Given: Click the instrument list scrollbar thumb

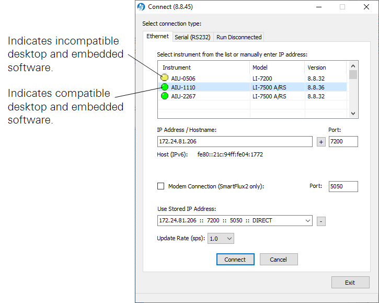Looking at the screenshot, I should pyautogui.click(x=353, y=74).
